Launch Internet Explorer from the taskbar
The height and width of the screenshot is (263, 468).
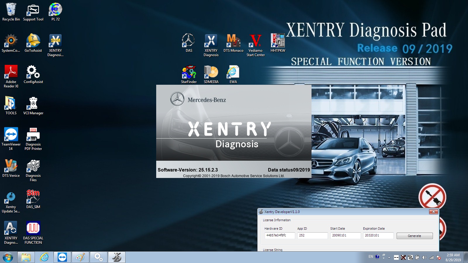pyautogui.click(x=44, y=257)
